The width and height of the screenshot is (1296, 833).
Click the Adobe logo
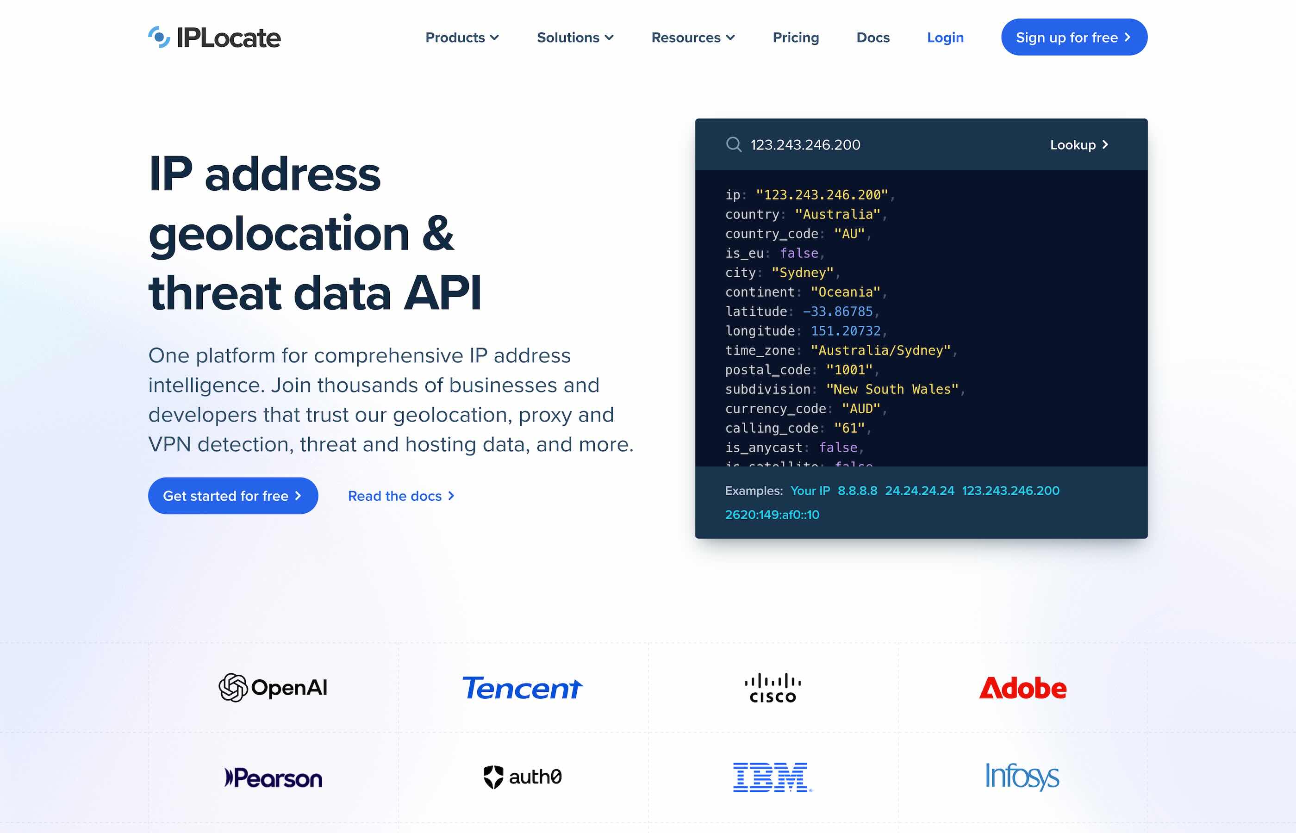point(1022,688)
